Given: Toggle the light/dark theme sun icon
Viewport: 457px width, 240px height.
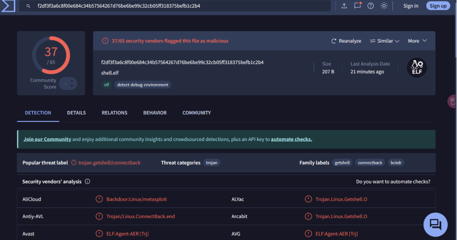Looking at the screenshot, I should tap(384, 6).
